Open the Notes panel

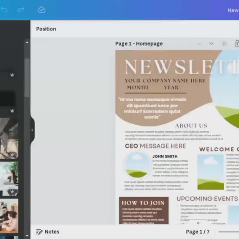tap(47, 232)
